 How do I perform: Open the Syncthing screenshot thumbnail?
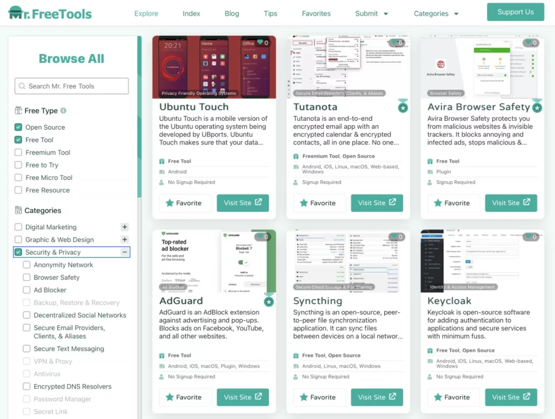pyautogui.click(x=349, y=261)
